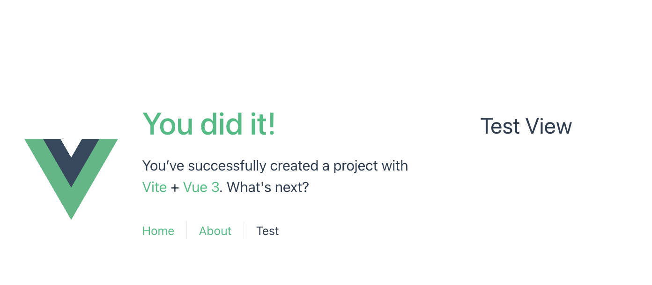This screenshot has width=652, height=285.
Task: Click the green Vue logo
Action: (x=71, y=179)
